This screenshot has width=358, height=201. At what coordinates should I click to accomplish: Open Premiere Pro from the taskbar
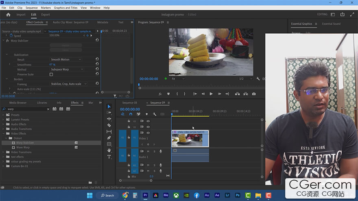tap(145, 195)
